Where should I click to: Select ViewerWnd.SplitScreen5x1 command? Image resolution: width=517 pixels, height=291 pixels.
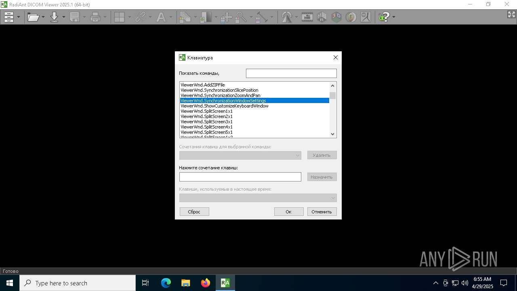[x=254, y=132]
